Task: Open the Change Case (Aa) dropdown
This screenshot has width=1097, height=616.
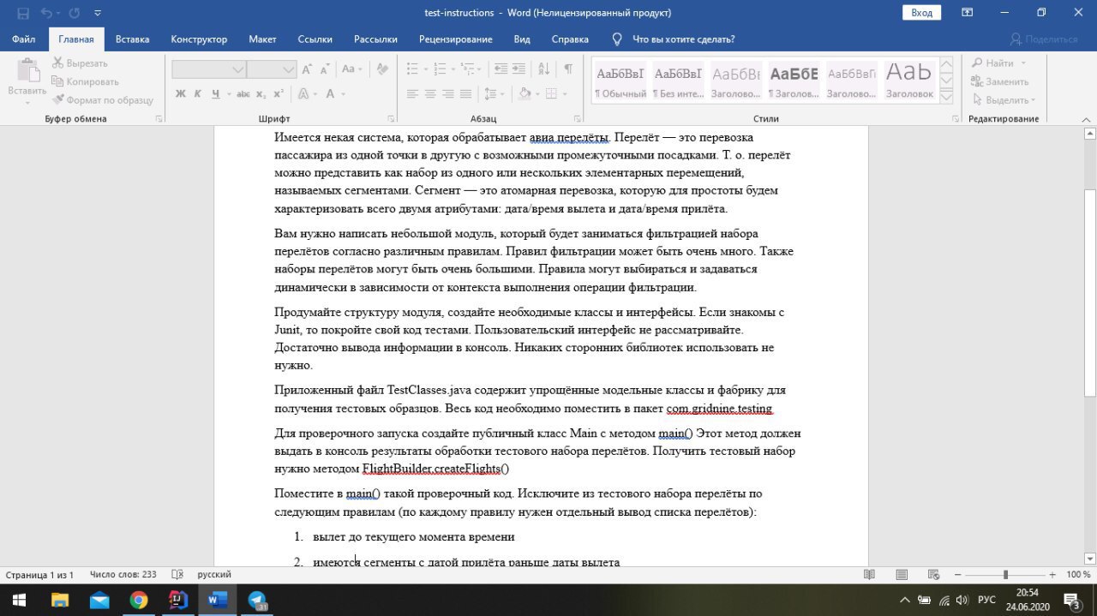Action: (x=351, y=69)
